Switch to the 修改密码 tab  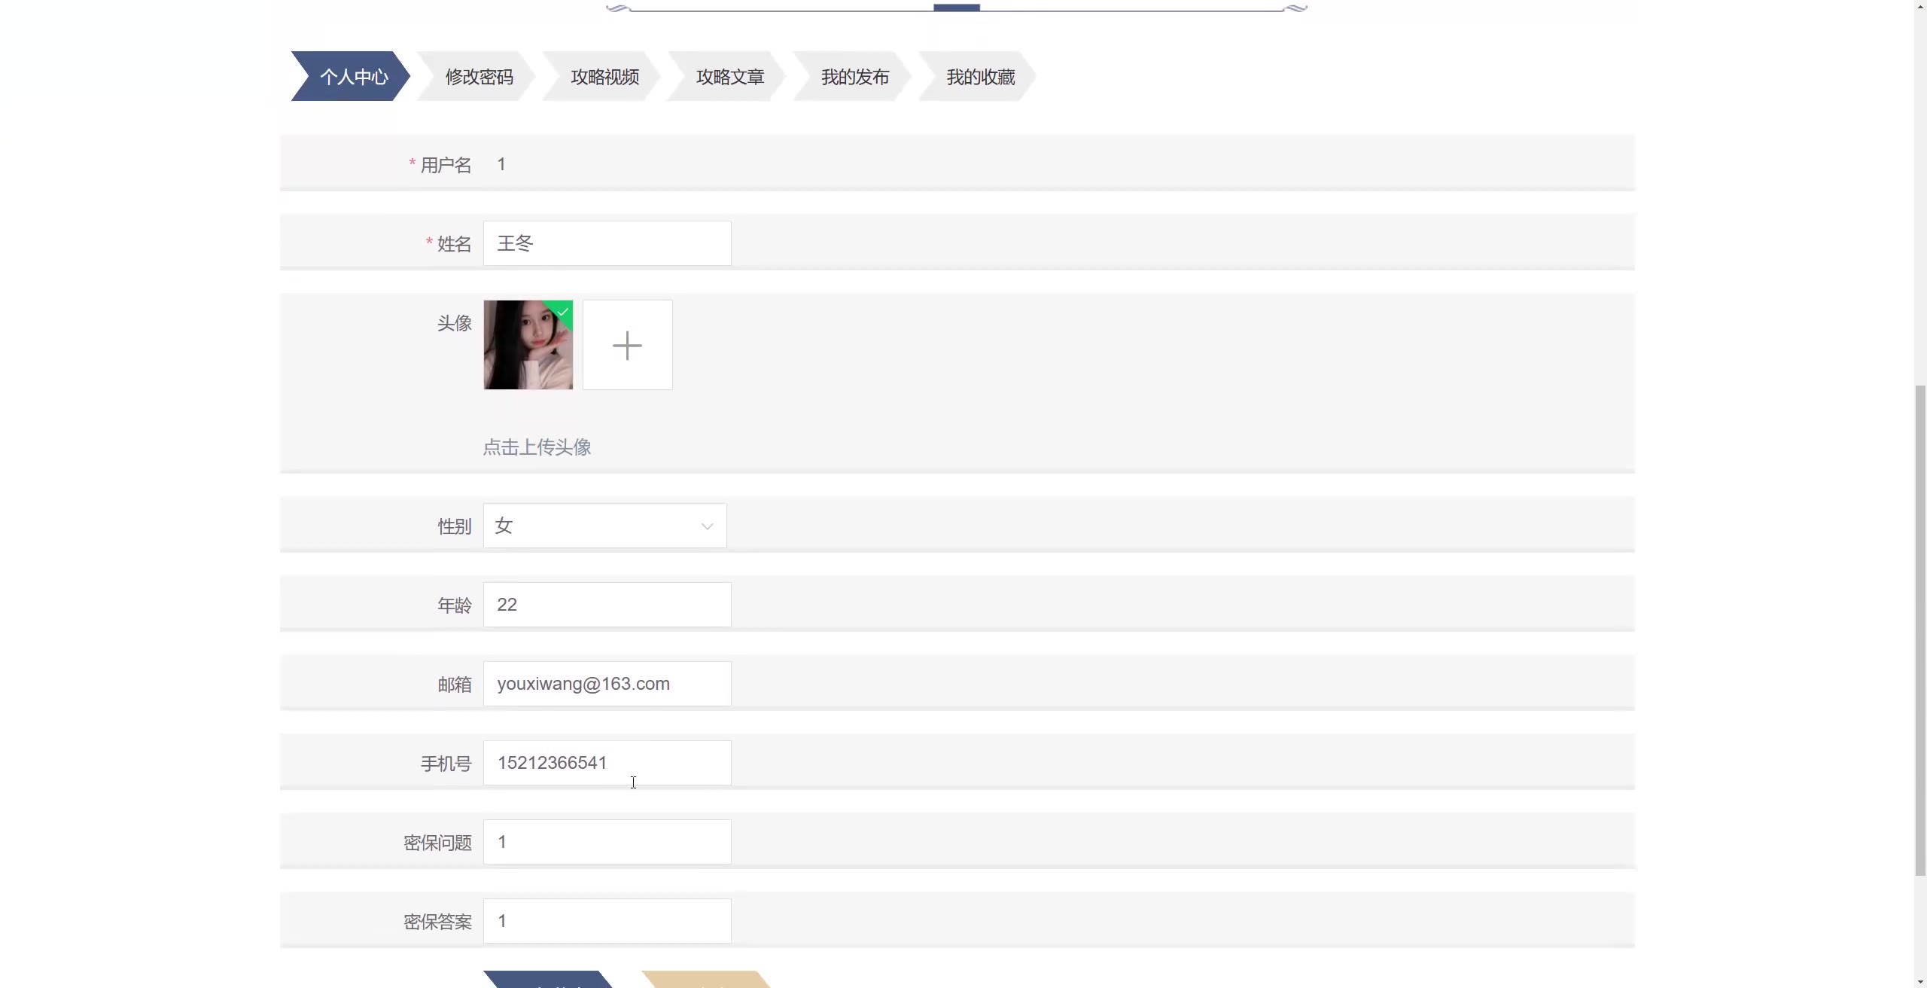coord(479,77)
